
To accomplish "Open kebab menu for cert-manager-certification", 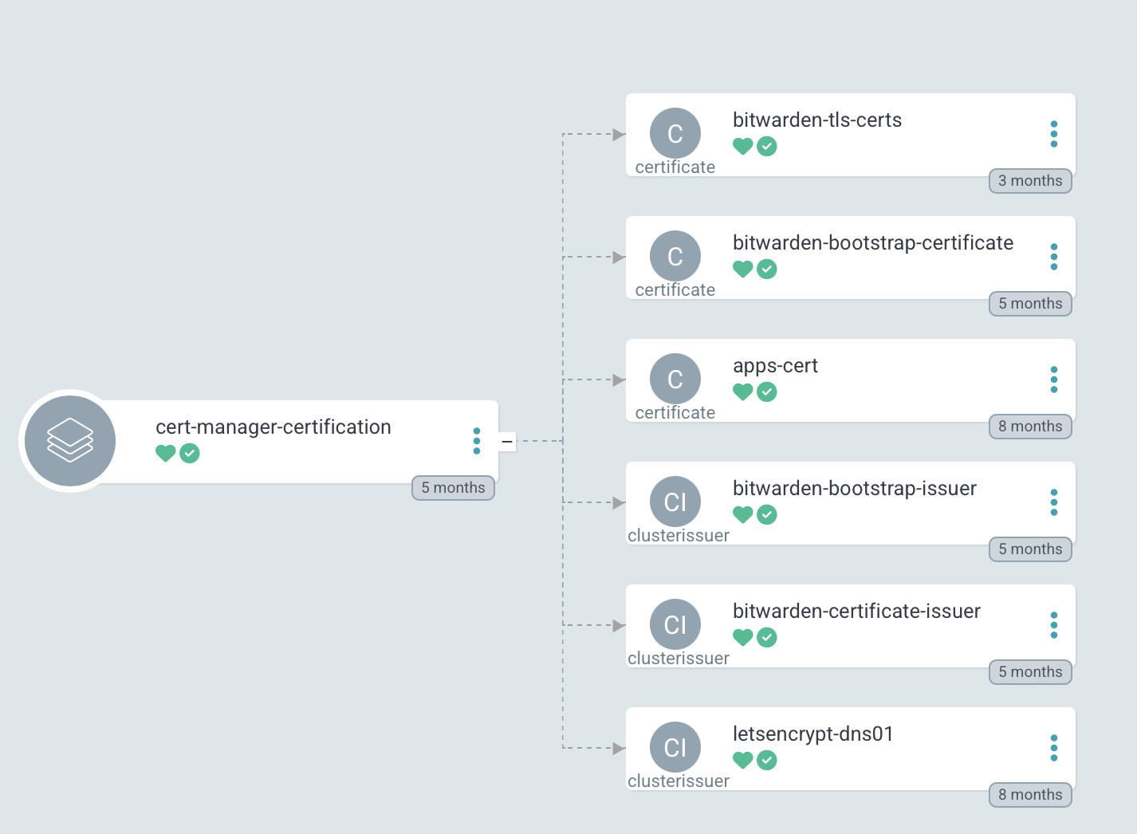I will point(477,441).
